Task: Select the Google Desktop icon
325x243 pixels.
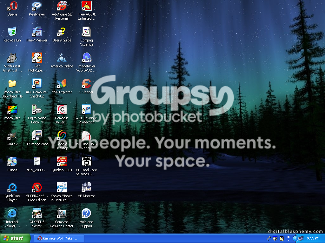Action: coord(62,135)
